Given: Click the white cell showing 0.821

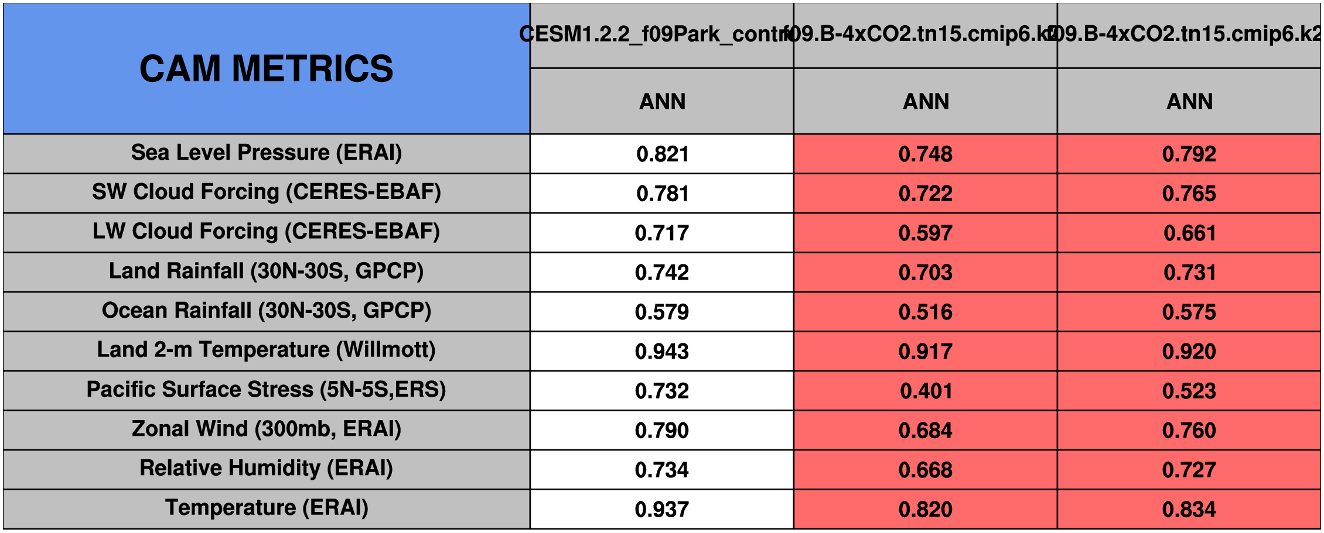Looking at the screenshot, I should pos(662,154).
